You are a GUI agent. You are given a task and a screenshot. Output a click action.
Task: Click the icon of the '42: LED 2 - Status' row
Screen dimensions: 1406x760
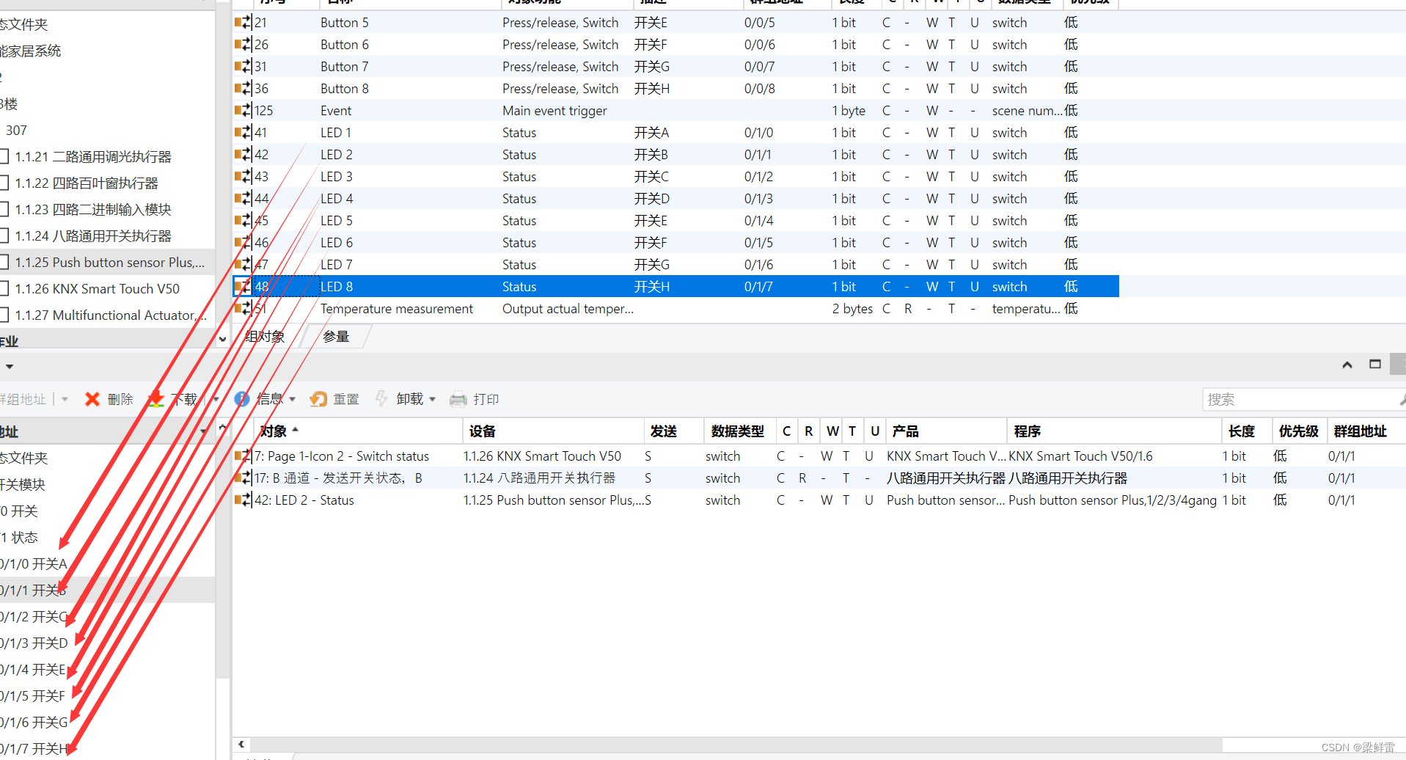tap(243, 500)
